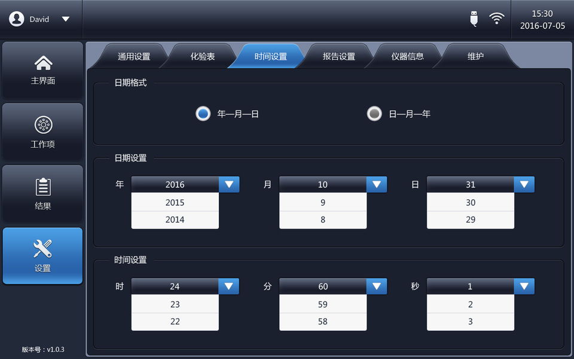Click the 版本号 v1.0.3 version label
Image resolution: width=574 pixels, height=359 pixels.
pos(43,349)
